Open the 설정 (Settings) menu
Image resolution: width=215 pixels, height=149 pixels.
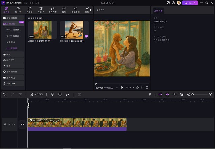pos(31,3)
